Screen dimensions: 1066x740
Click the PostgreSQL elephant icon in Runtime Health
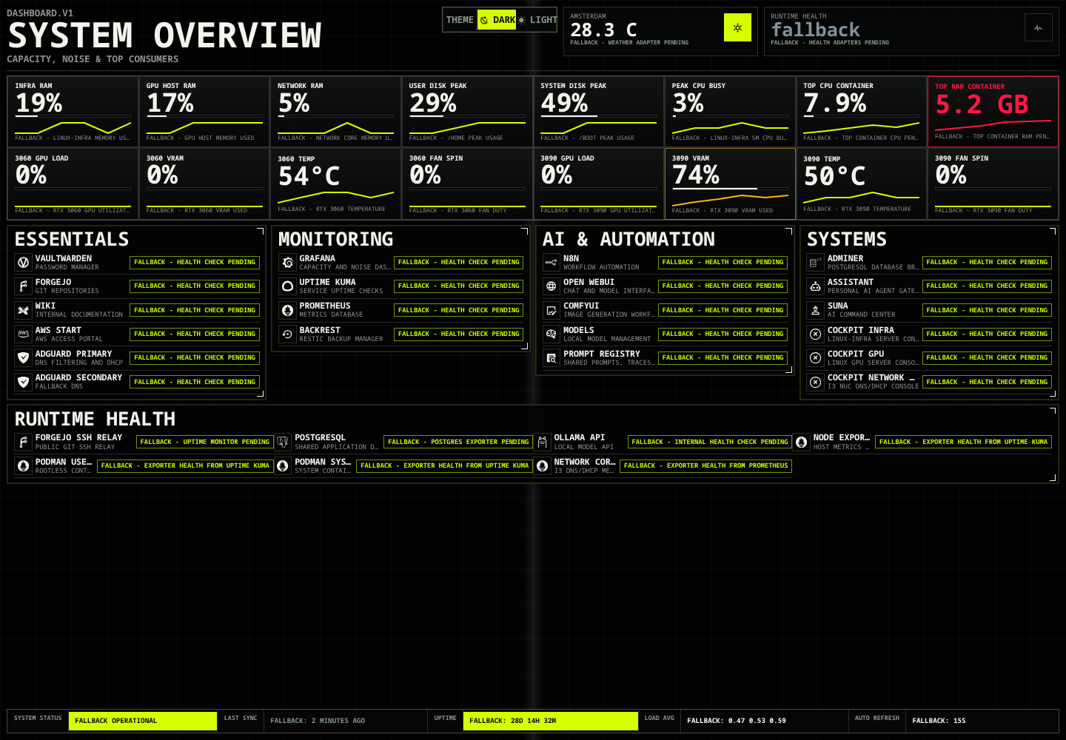point(282,442)
